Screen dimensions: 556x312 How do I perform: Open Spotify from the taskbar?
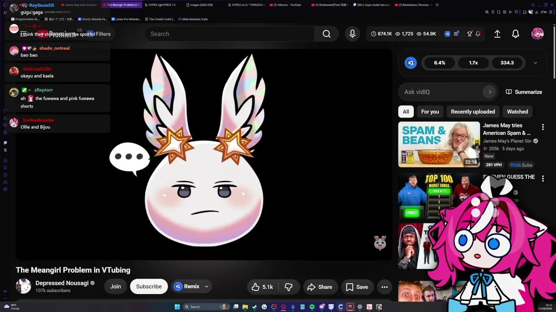[312, 307]
